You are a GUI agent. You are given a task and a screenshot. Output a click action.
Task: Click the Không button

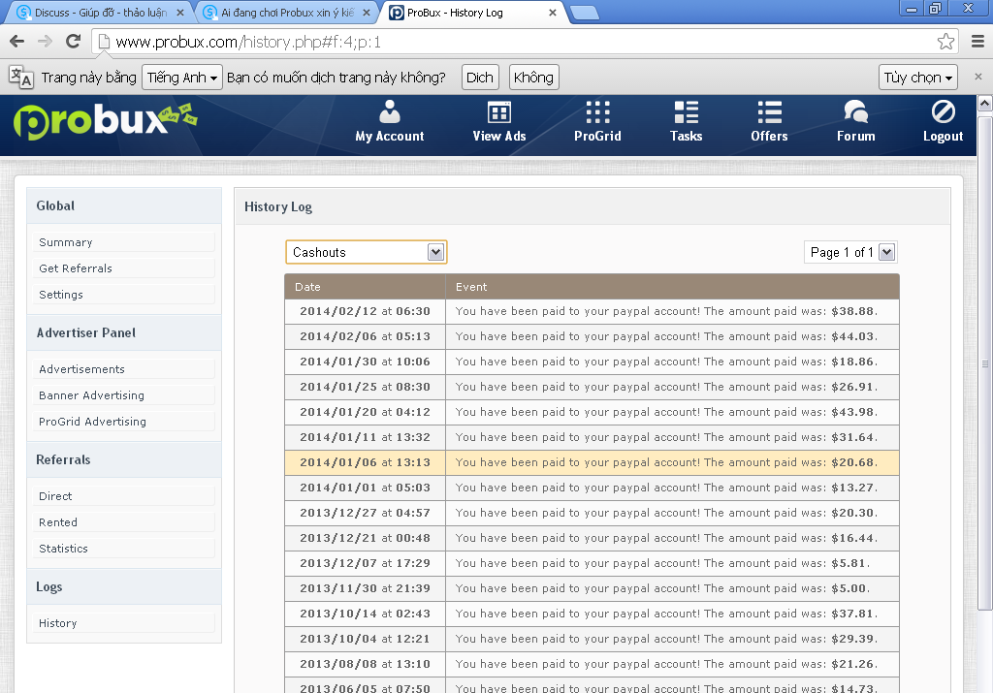click(x=533, y=78)
